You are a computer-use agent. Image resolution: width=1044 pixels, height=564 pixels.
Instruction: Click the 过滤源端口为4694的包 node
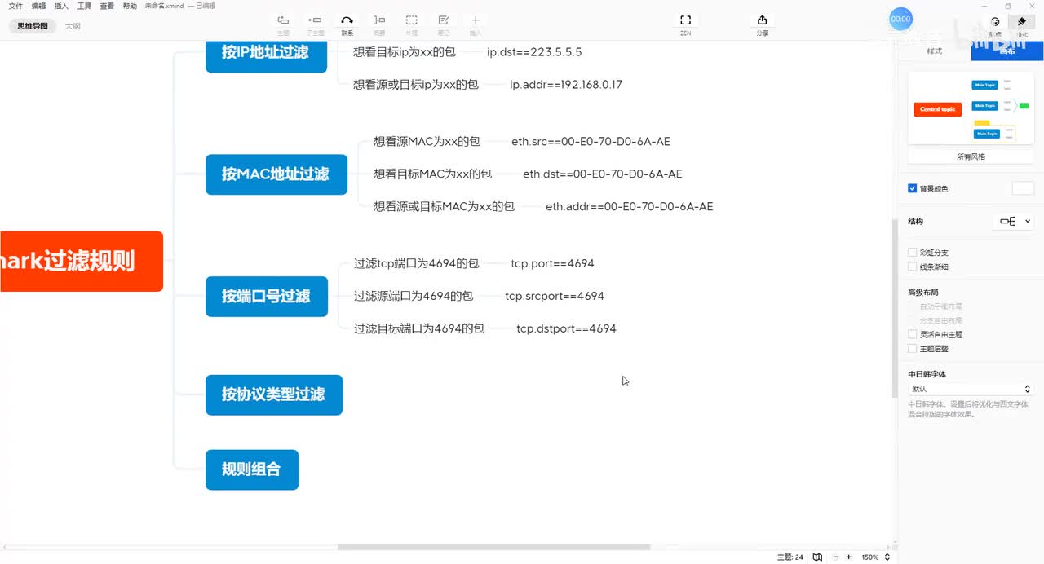(414, 296)
